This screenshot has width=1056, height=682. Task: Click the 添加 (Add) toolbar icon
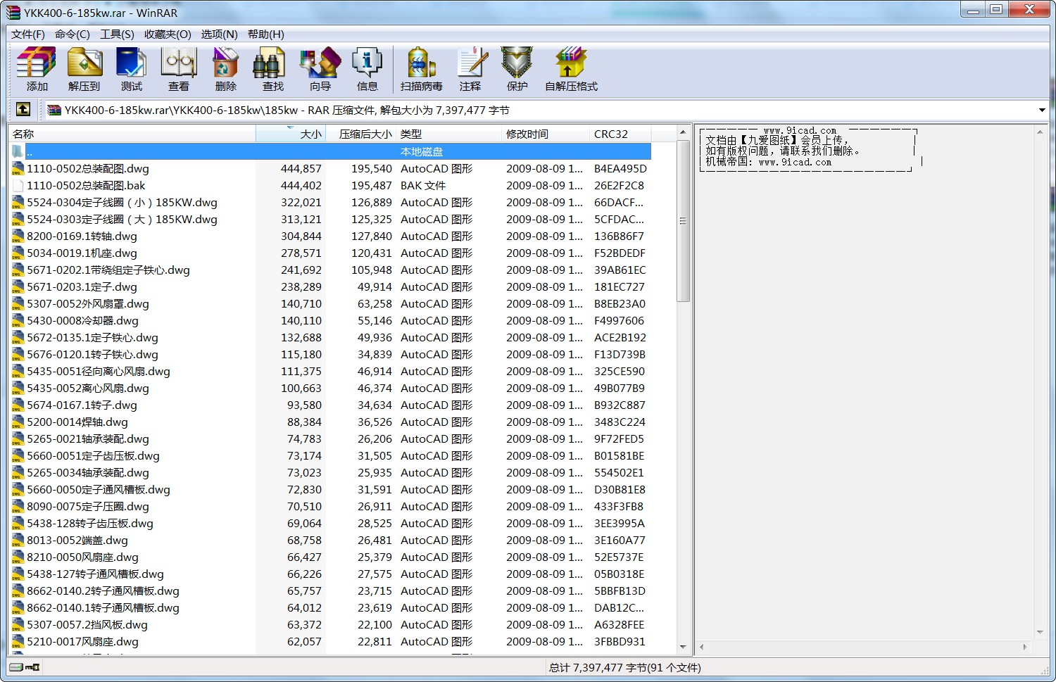pyautogui.click(x=37, y=69)
